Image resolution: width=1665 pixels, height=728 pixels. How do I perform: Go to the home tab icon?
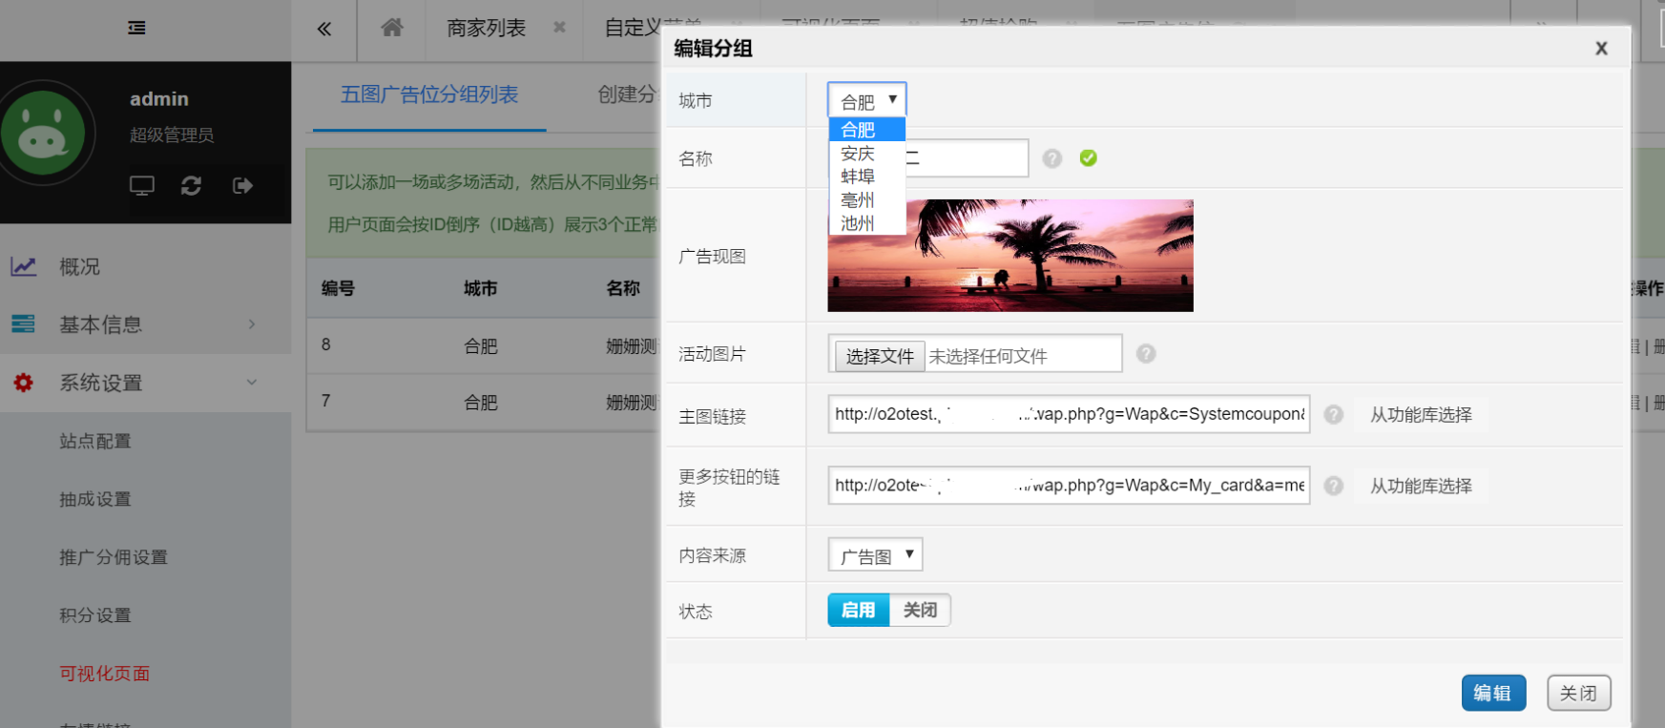tap(391, 28)
